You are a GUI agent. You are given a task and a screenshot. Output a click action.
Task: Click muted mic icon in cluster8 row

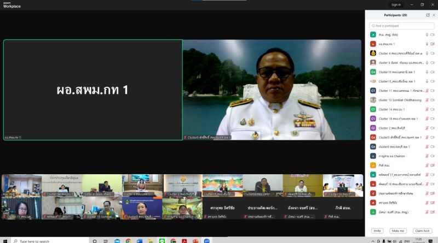coord(427,147)
